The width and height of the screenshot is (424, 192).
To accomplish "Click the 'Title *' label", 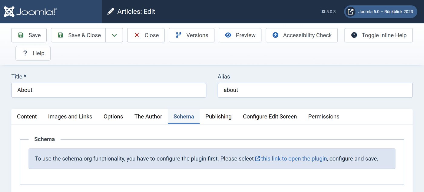I will tap(19, 77).
